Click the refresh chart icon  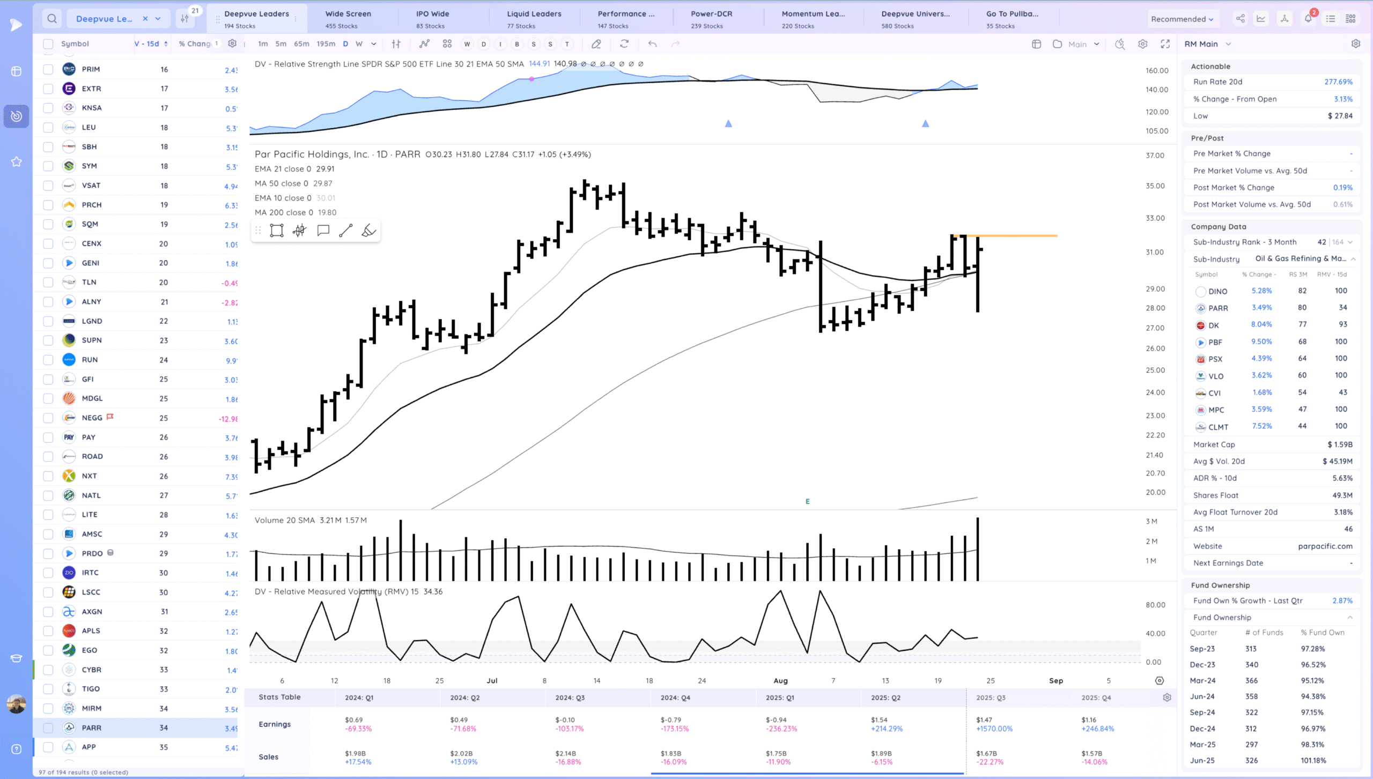624,44
